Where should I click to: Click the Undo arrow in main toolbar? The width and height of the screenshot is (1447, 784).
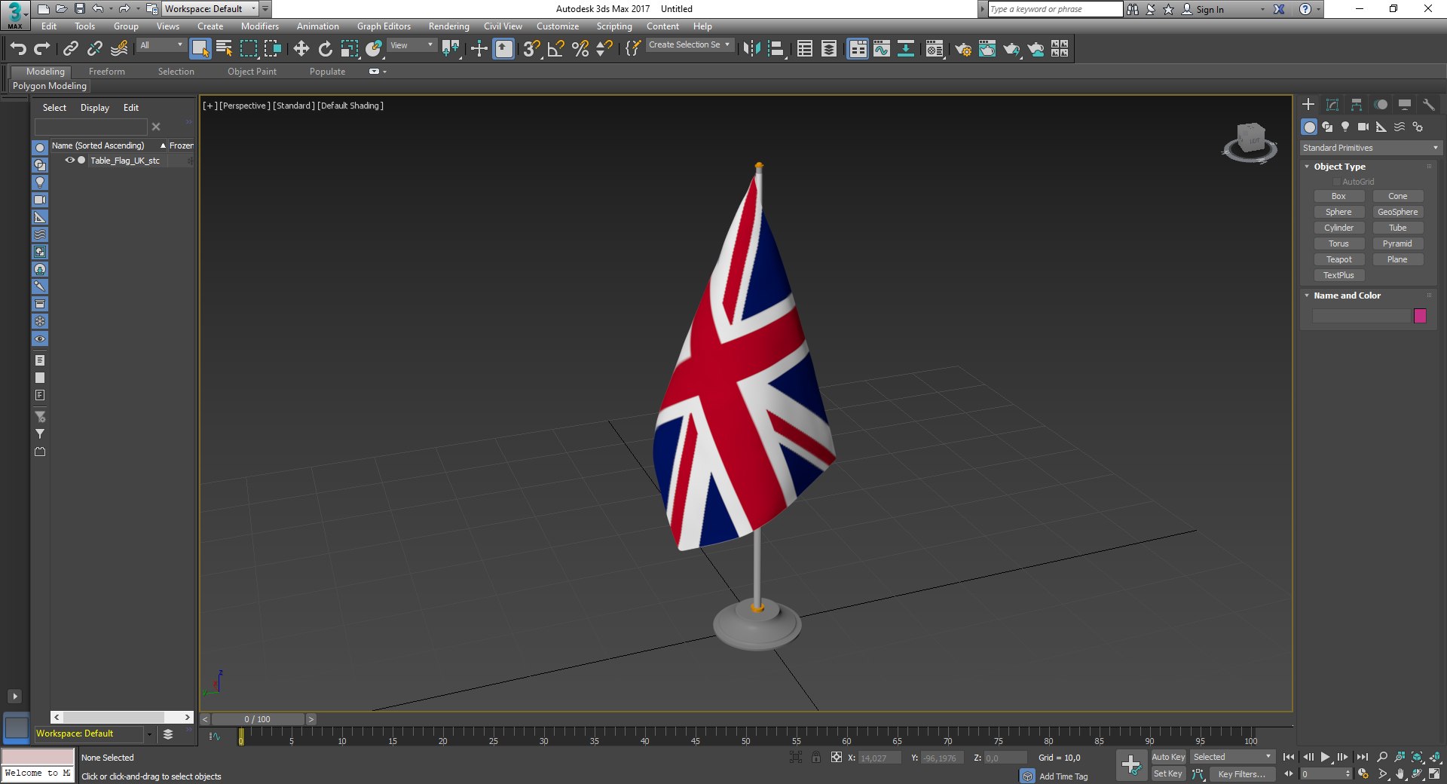click(18, 49)
